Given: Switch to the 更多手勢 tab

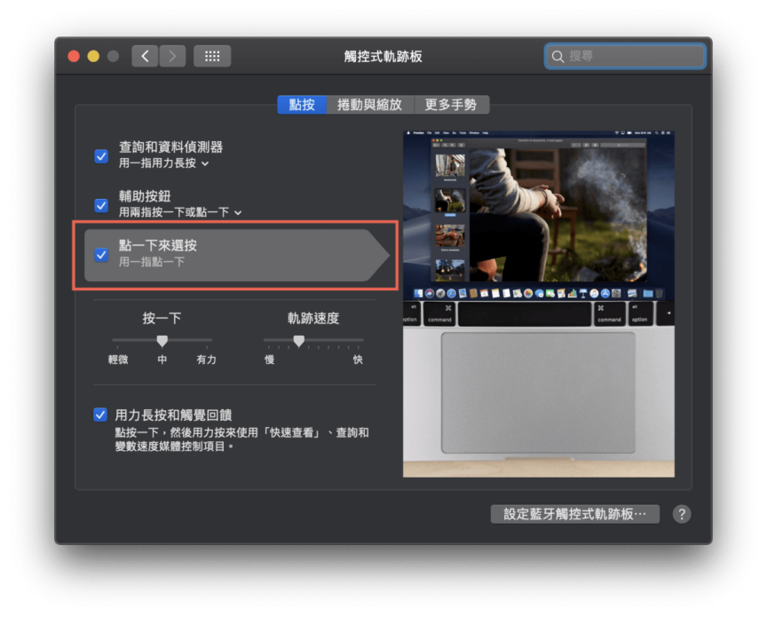Looking at the screenshot, I should (x=451, y=105).
